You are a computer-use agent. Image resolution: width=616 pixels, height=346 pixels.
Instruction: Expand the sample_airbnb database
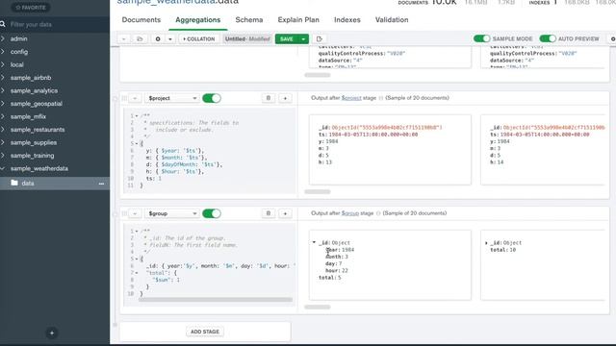tap(3, 77)
